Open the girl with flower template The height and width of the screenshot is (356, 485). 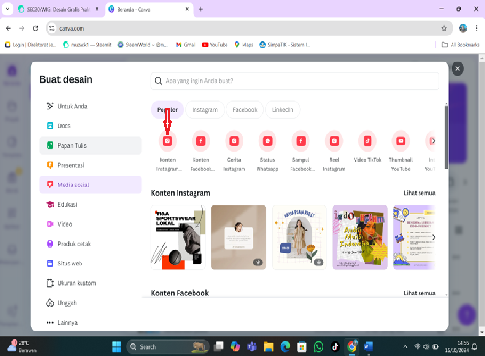(299, 237)
